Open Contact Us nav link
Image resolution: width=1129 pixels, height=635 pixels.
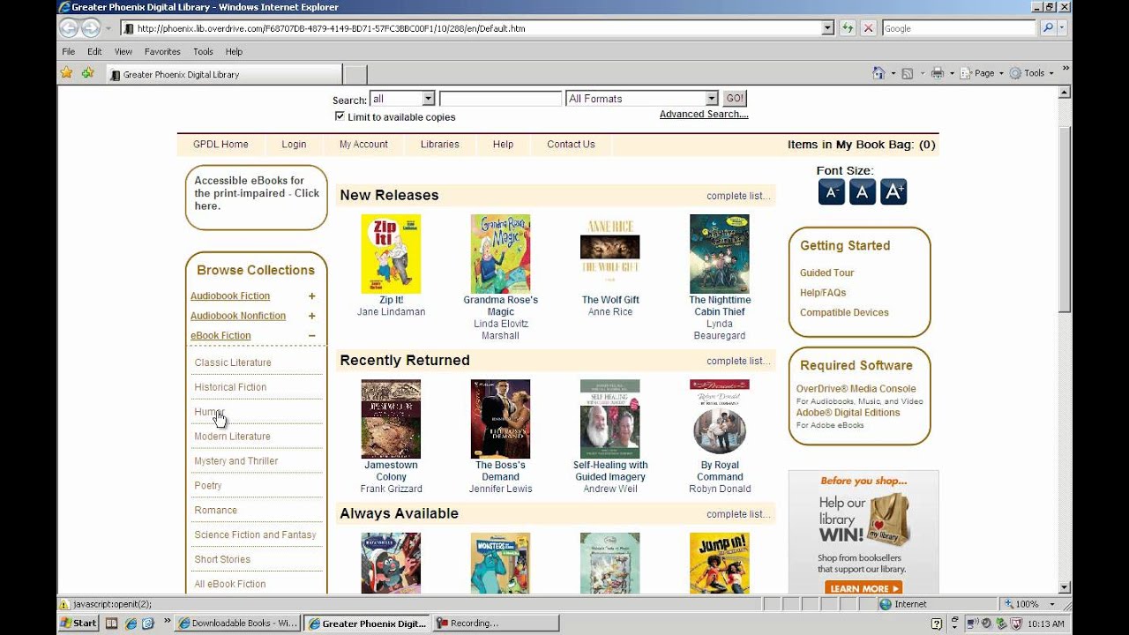(571, 145)
